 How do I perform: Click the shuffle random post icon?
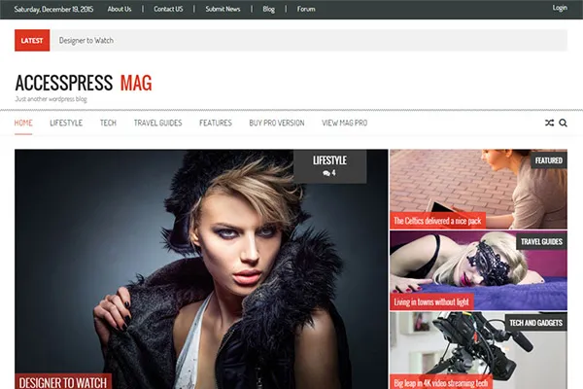pyautogui.click(x=549, y=124)
